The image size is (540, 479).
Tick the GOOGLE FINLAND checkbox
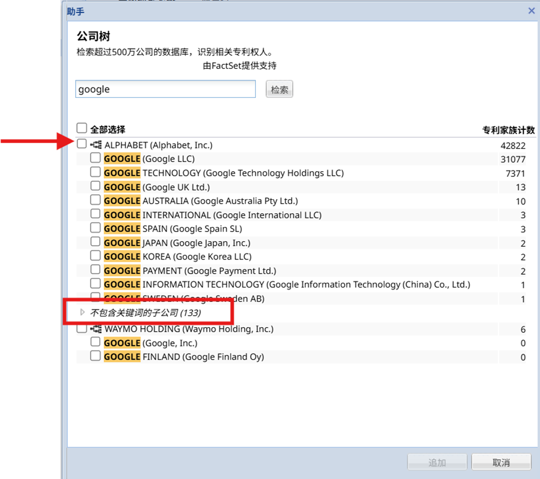pos(95,356)
